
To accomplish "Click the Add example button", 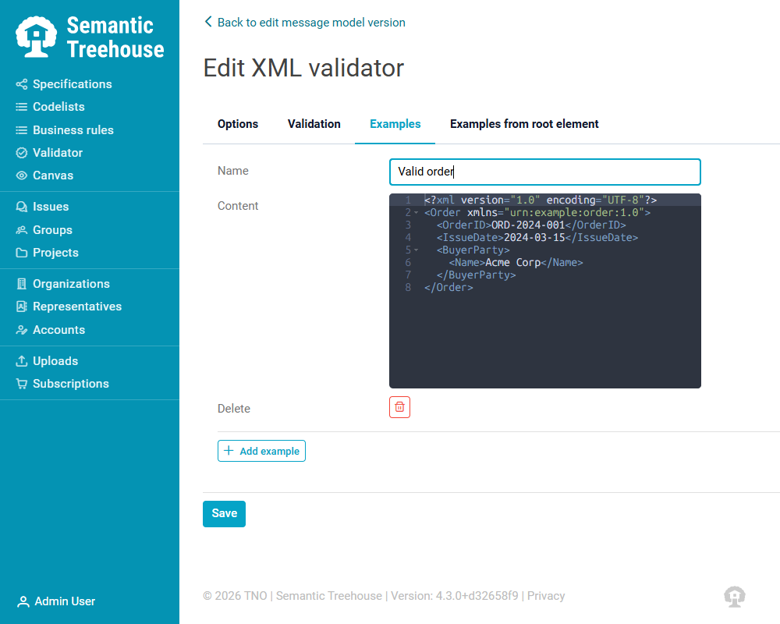I will pyautogui.click(x=261, y=451).
